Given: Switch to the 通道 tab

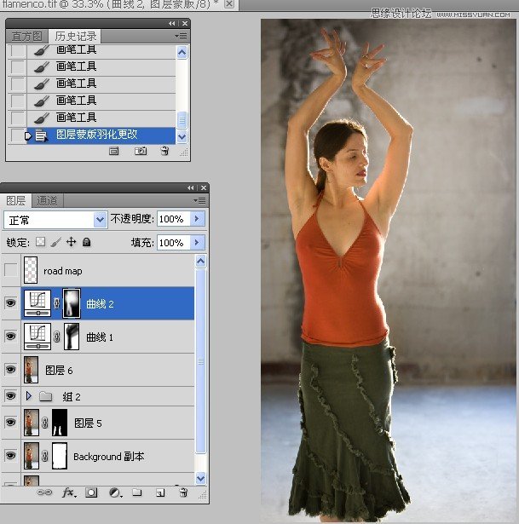Looking at the screenshot, I should [47, 200].
